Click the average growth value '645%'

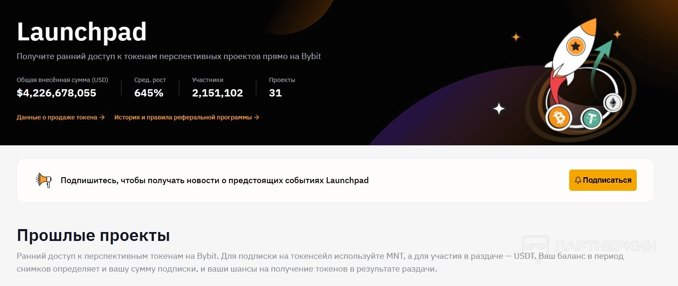(x=149, y=93)
